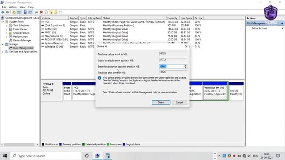Collapse the System Tools tree node

3,22
